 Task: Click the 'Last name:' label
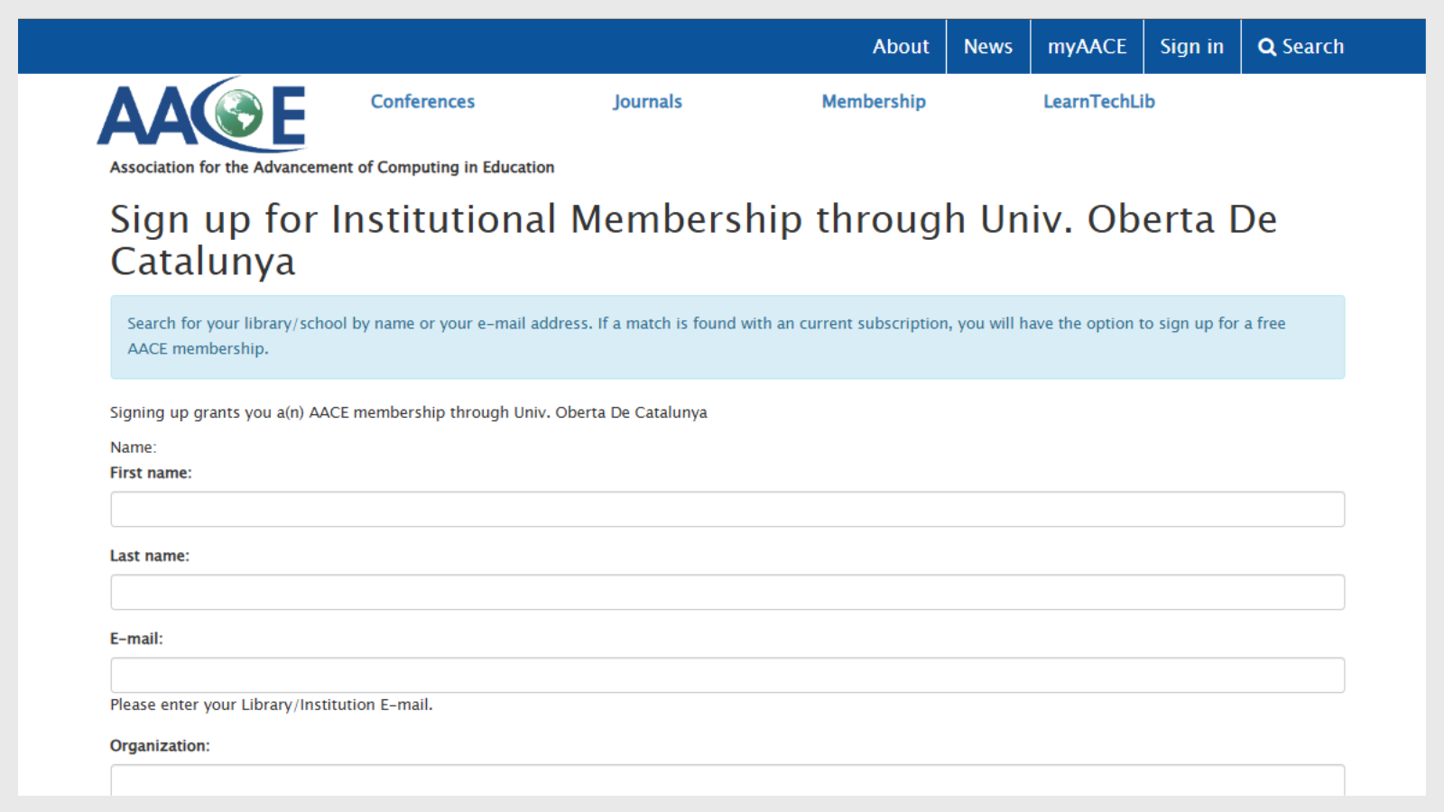pos(150,556)
